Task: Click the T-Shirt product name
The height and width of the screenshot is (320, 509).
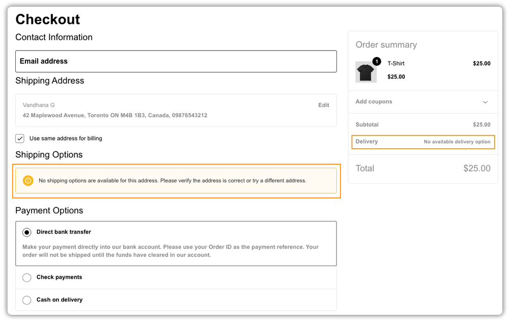Action: (395, 63)
